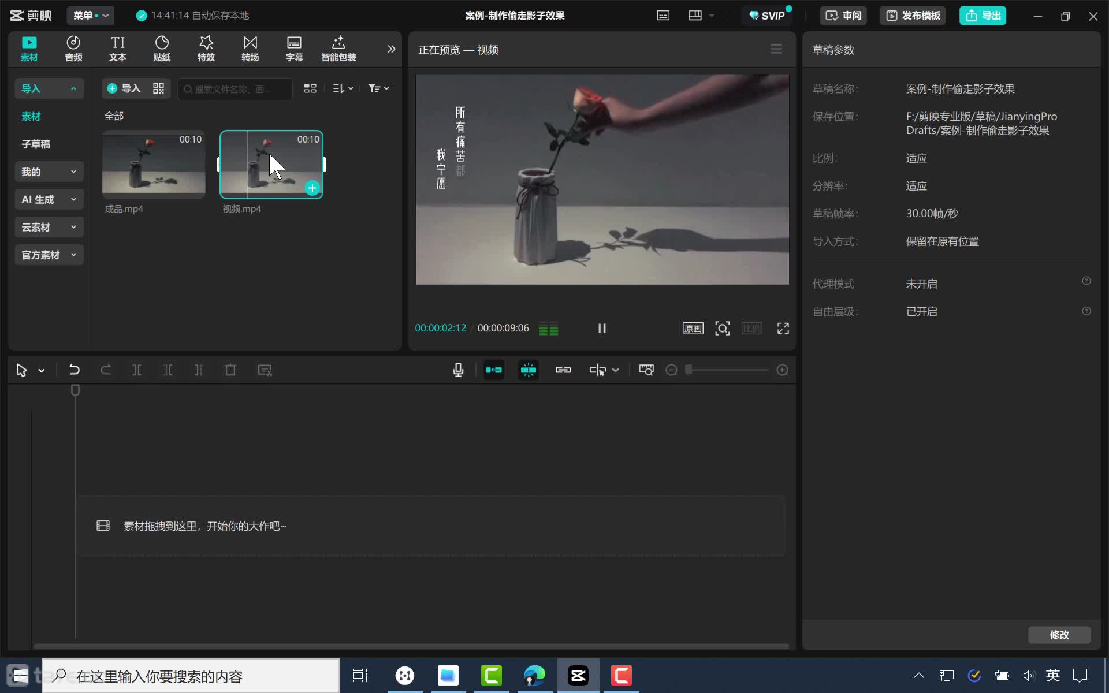Enter fullscreen preview

click(783, 329)
